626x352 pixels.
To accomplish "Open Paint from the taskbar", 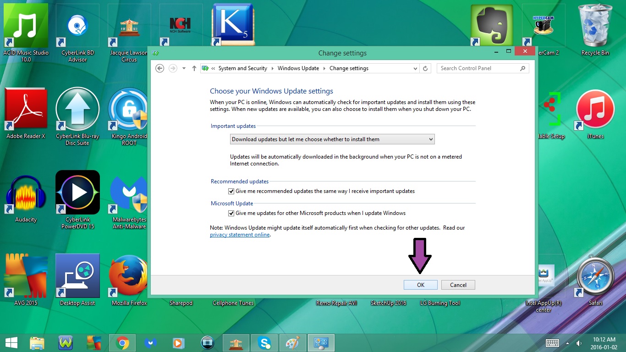I will coord(293,343).
